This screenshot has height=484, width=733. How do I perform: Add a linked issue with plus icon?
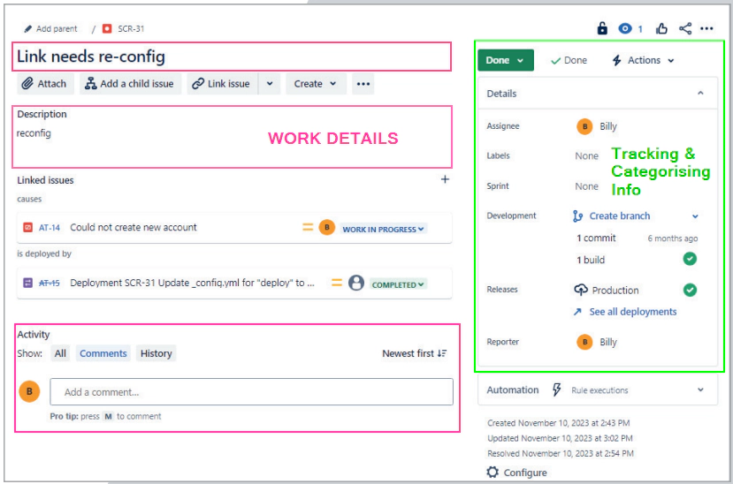click(445, 179)
